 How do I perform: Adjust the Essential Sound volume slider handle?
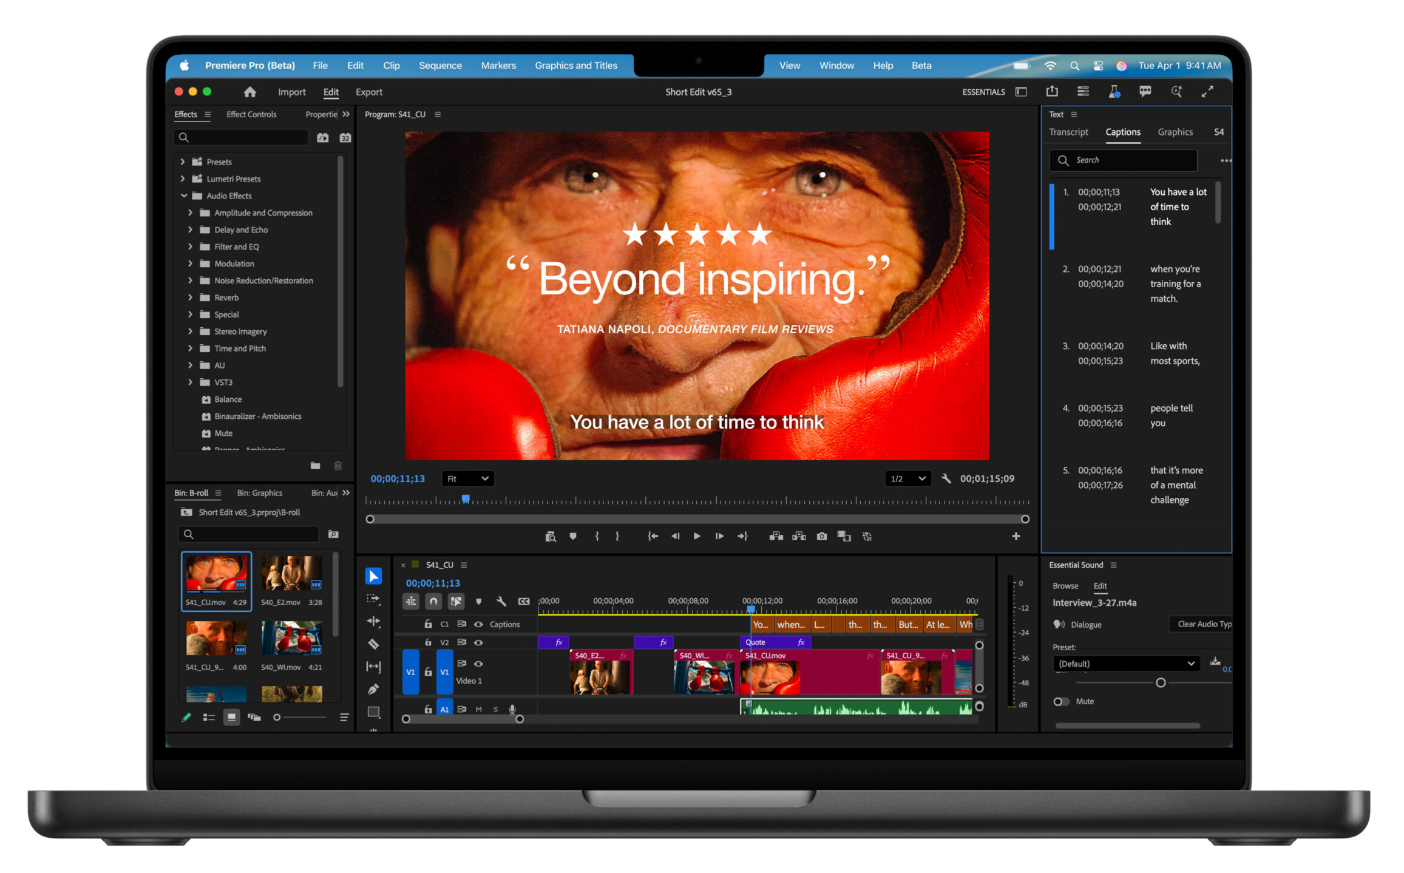[x=1160, y=682]
